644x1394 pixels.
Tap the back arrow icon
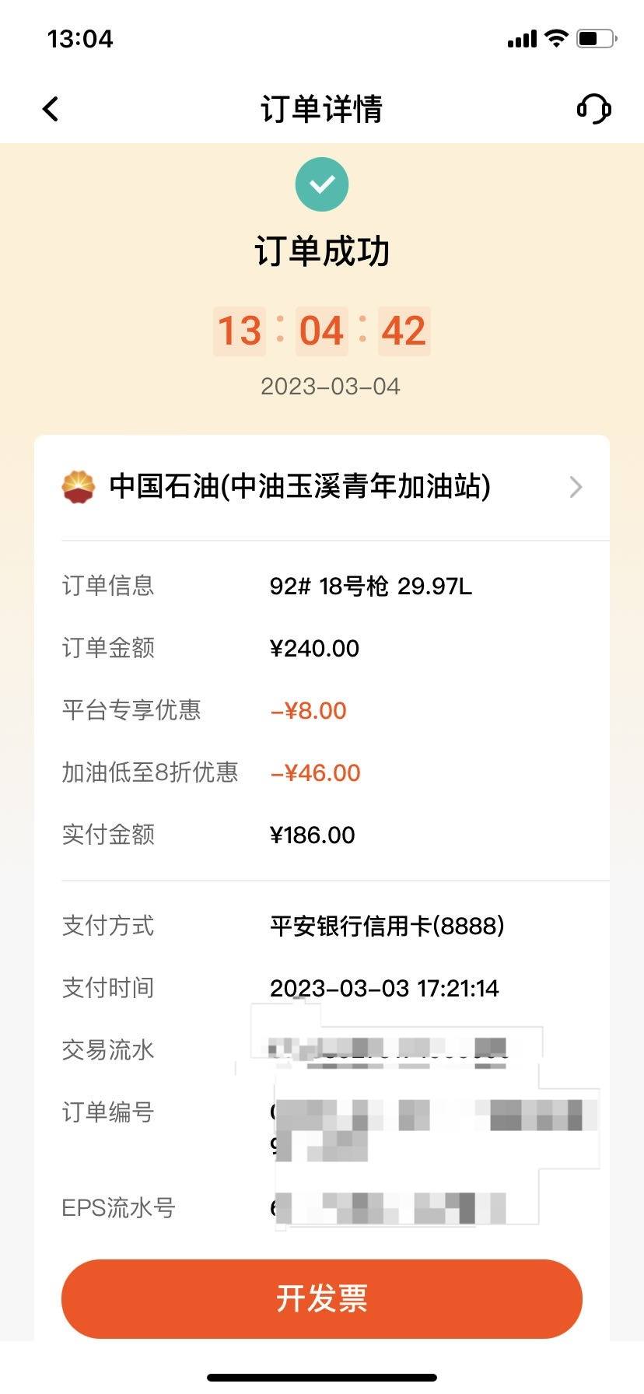[51, 109]
